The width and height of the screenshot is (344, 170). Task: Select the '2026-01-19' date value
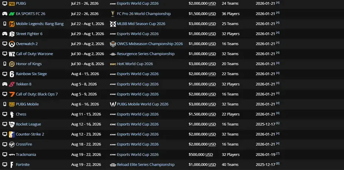[265, 155]
